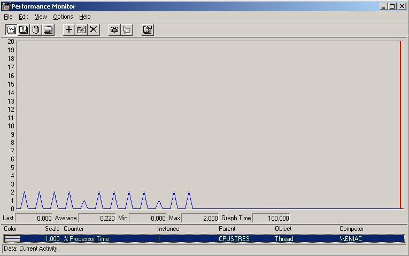Click the 'Instance' column header
This screenshot has width=409, height=256.
point(168,229)
